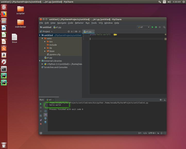Image resolution: width=186 pixels, height=149 pixels.
Task: Select e1.py in the project tree
Action: coord(48,58)
